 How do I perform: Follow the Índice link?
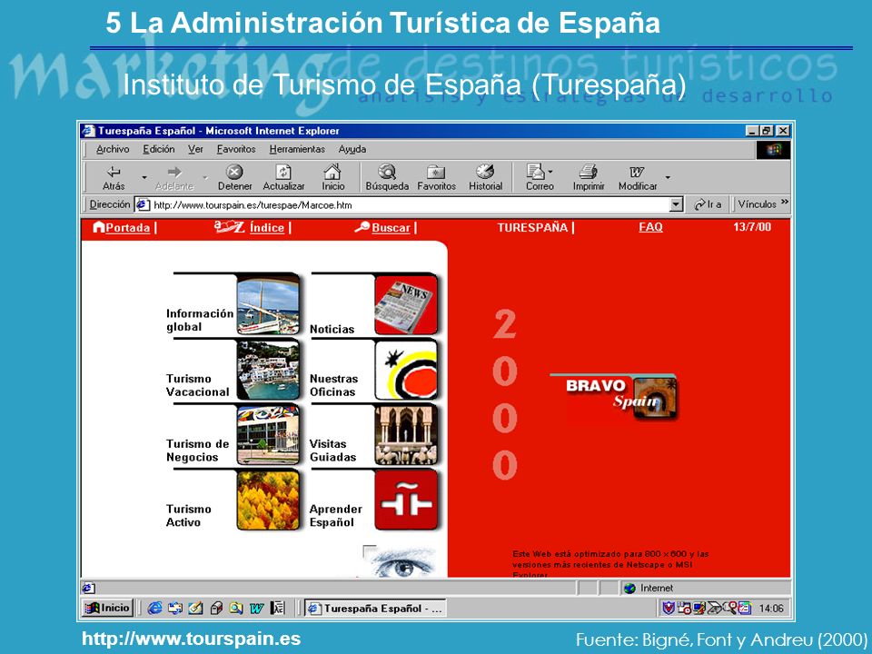[x=267, y=227]
